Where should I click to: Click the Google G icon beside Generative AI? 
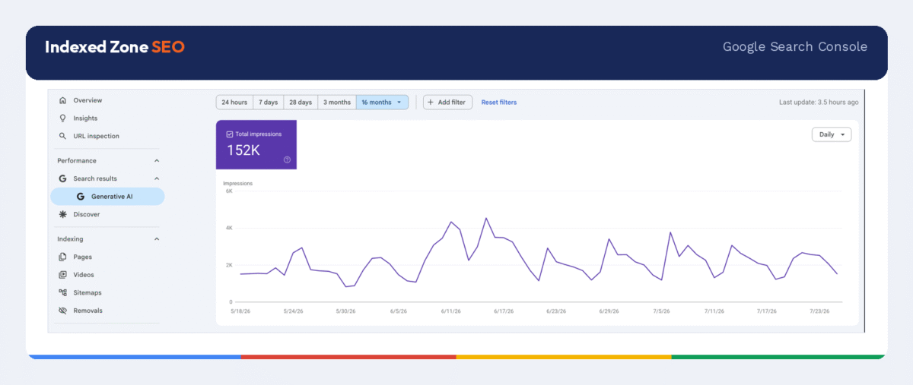tap(81, 197)
